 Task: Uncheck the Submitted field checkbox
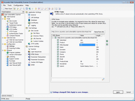58,40
